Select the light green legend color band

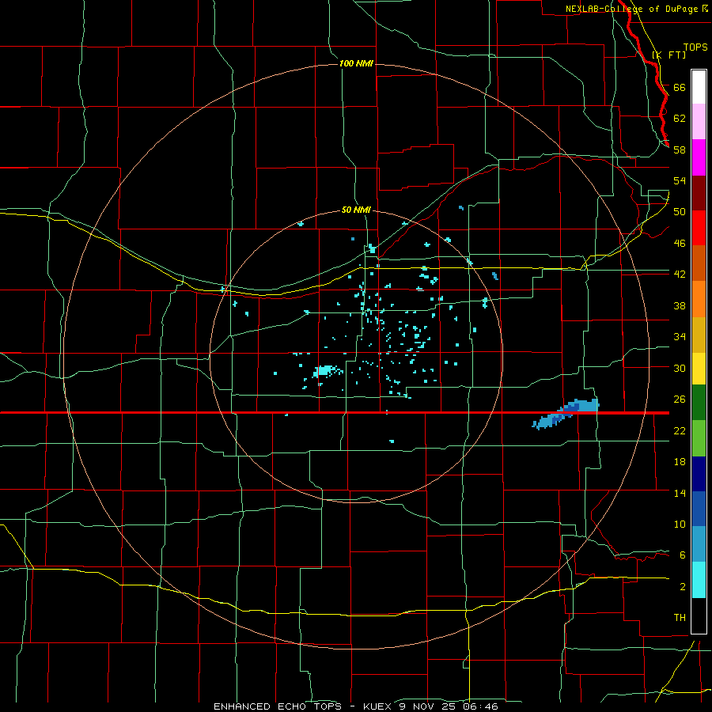[x=699, y=438]
